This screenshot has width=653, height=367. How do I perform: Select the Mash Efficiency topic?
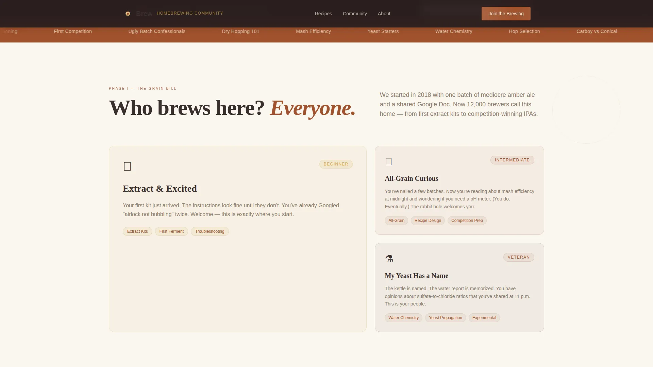(x=313, y=31)
